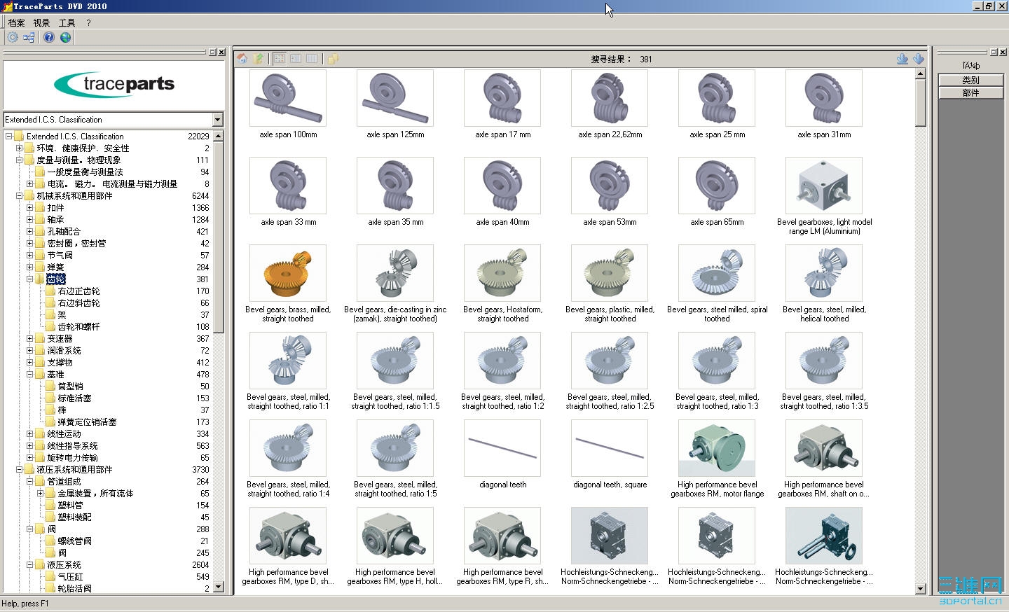Go to home in the results toolbar
The width and height of the screenshot is (1009, 612).
click(242, 59)
